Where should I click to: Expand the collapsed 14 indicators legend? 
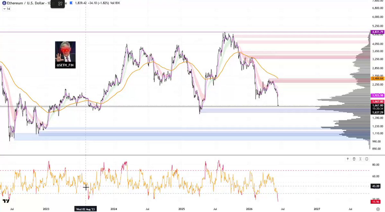tap(7, 9)
